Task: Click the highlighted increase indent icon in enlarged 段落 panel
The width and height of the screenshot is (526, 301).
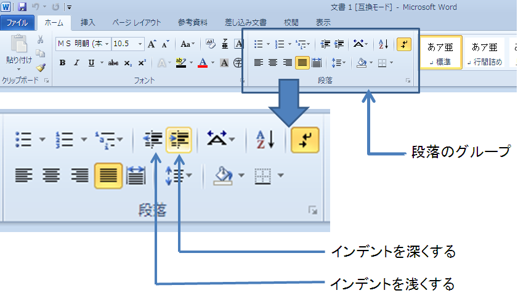Action: (x=179, y=140)
